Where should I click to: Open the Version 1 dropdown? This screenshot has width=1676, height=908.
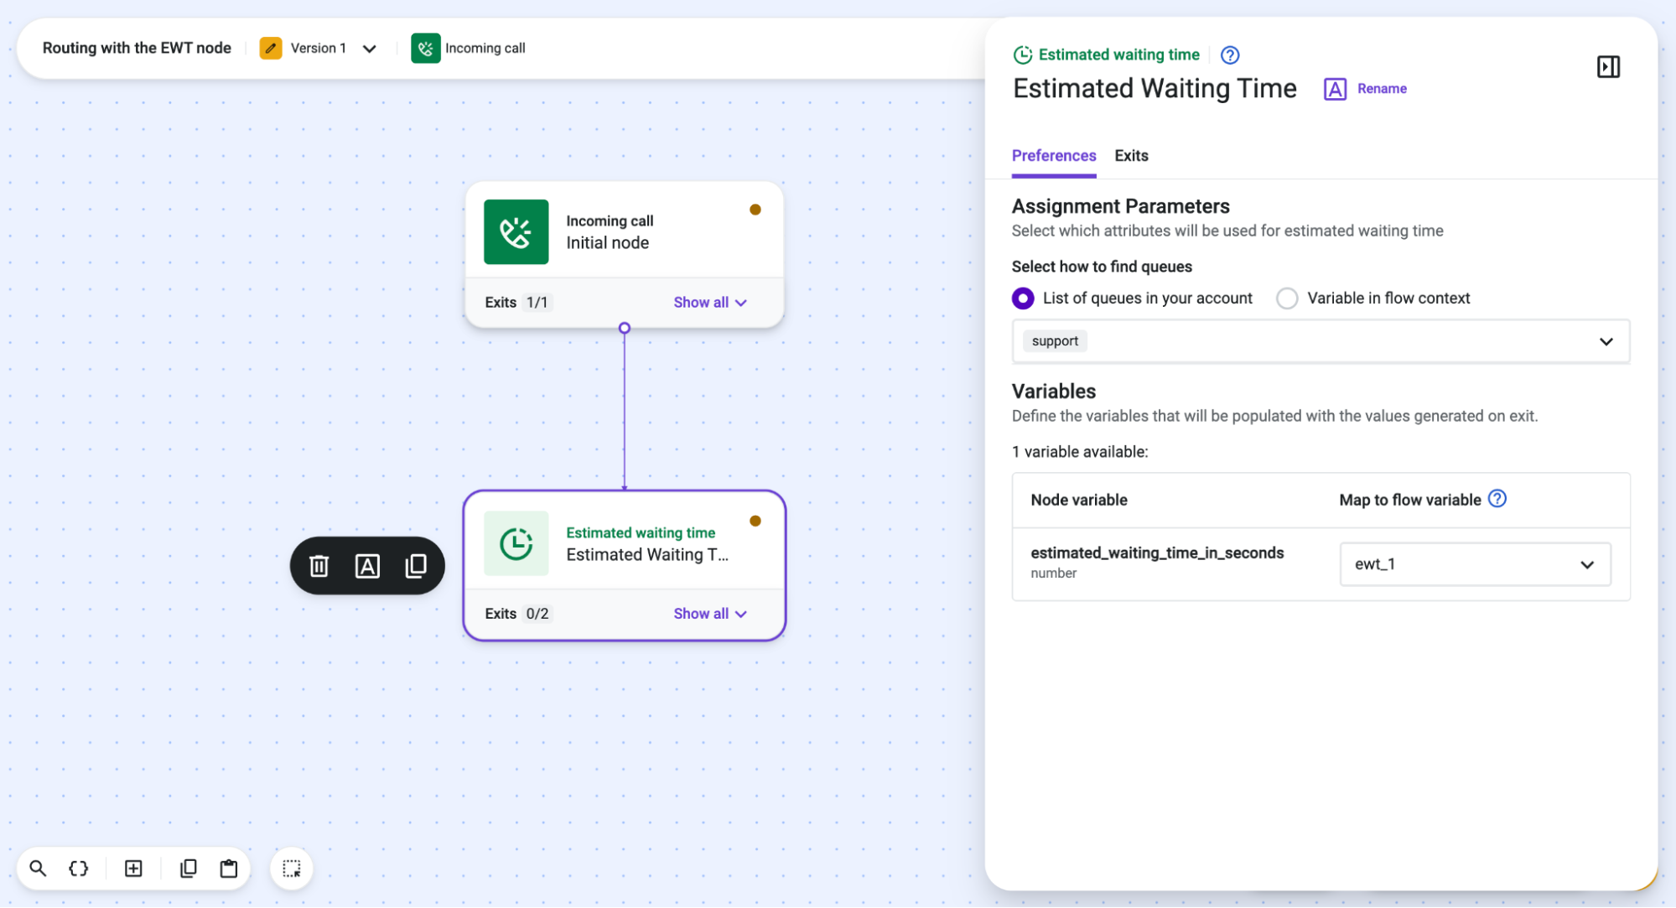point(369,49)
